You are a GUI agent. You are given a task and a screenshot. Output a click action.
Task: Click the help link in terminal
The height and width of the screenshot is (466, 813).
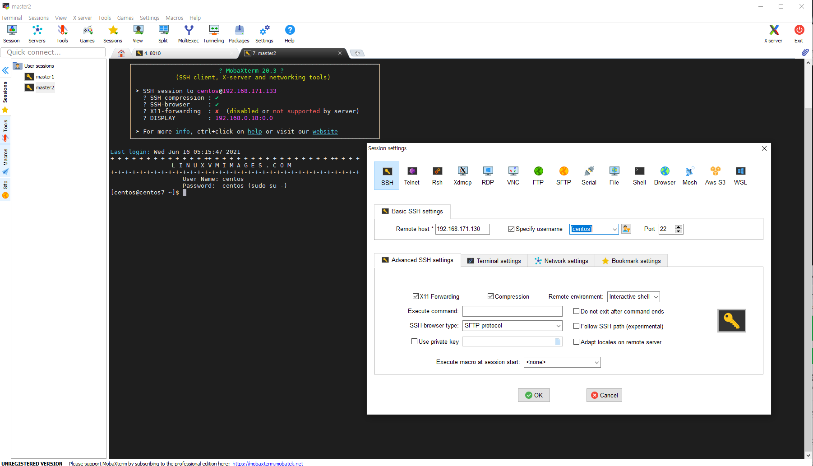254,131
